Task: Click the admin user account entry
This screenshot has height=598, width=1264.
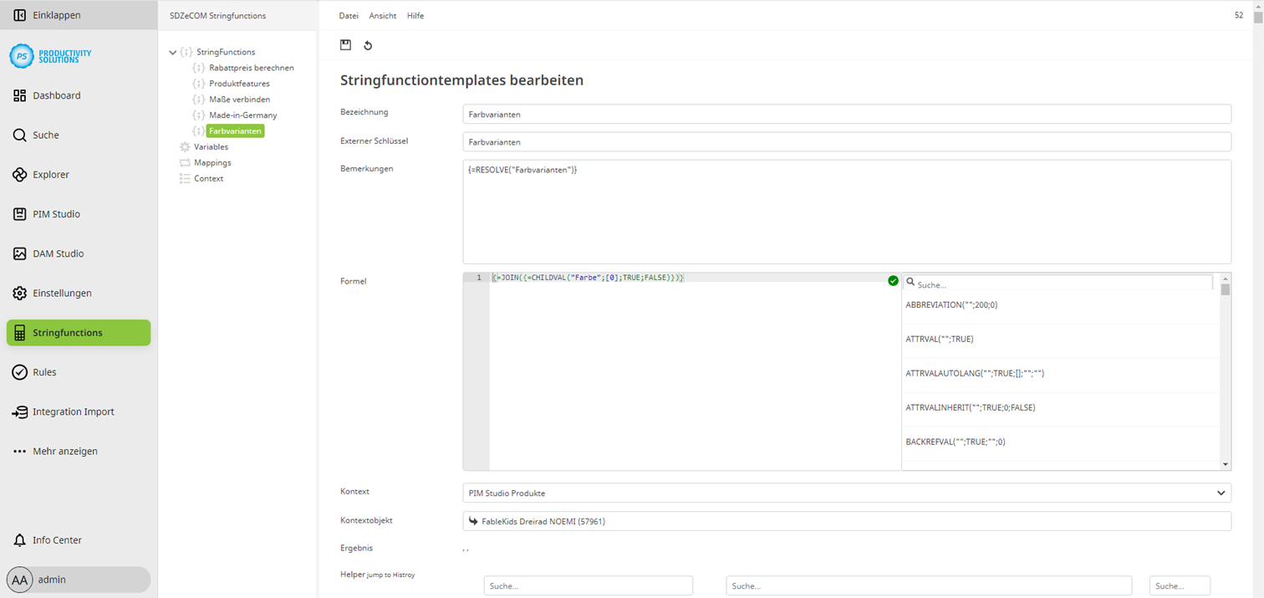Action: tap(52, 579)
